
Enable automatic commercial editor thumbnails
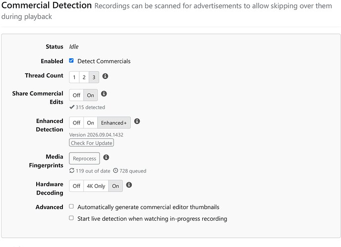click(x=71, y=206)
